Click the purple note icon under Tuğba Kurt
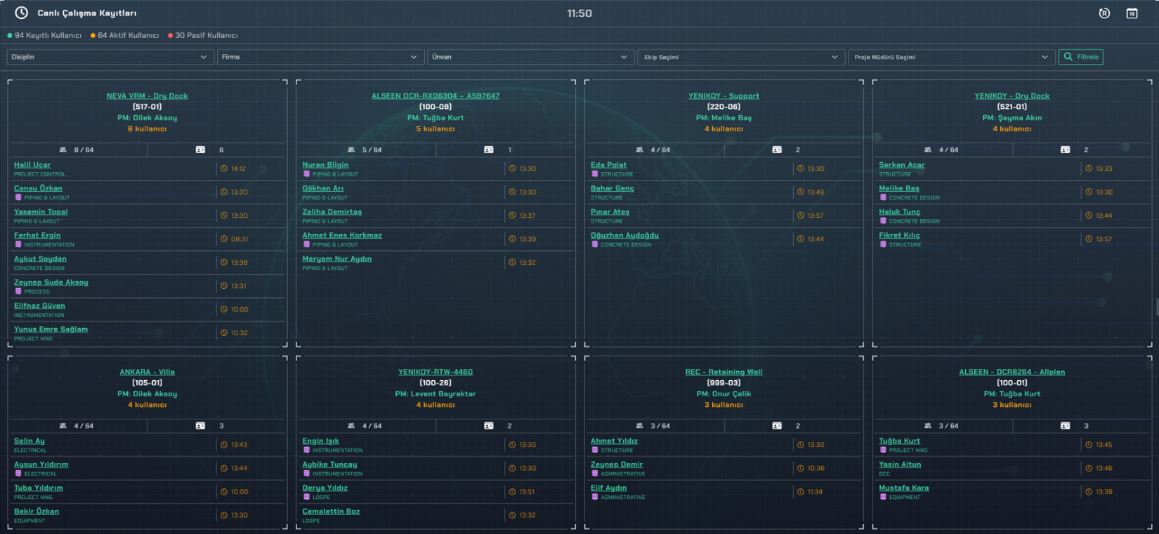1159x534 pixels. pos(883,450)
